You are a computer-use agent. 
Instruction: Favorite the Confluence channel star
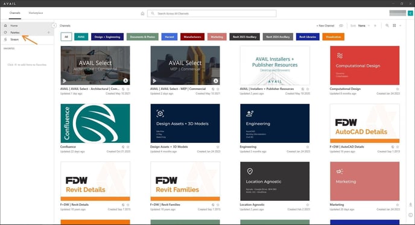point(128,147)
